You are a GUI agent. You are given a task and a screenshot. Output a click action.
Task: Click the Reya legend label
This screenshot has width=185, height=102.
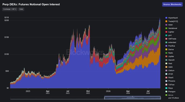pyautogui.click(x=171, y=88)
